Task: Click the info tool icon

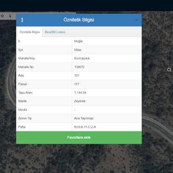Action: click(10, 16)
